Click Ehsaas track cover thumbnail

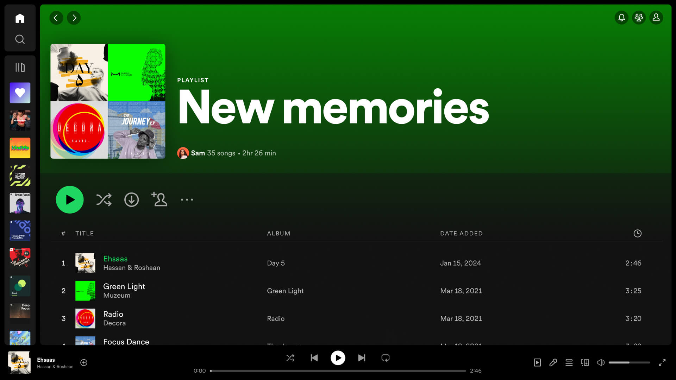point(85,263)
